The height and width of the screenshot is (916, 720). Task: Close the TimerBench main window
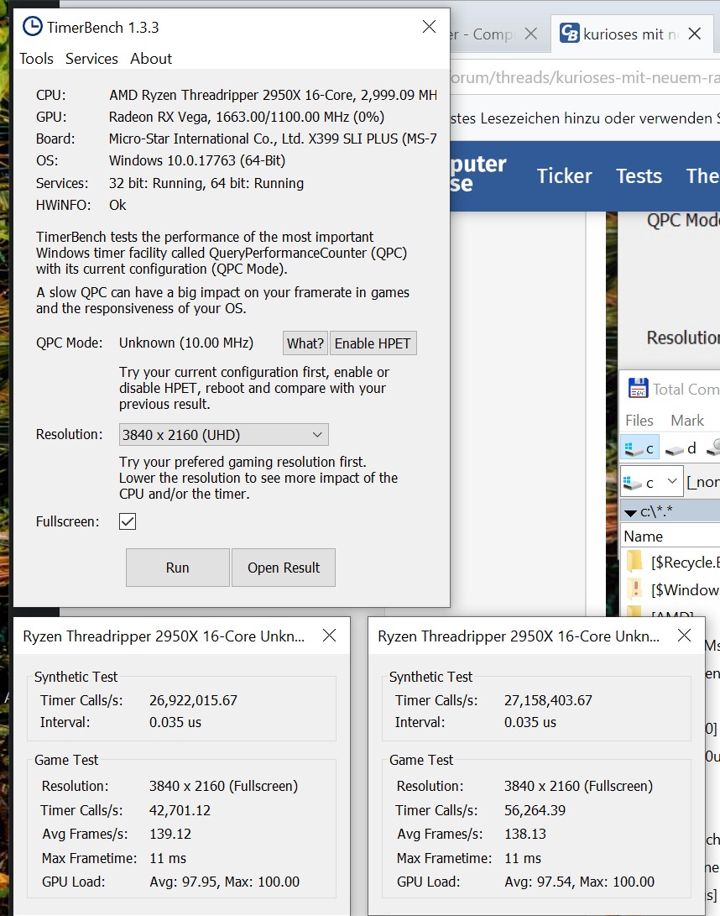tap(429, 26)
